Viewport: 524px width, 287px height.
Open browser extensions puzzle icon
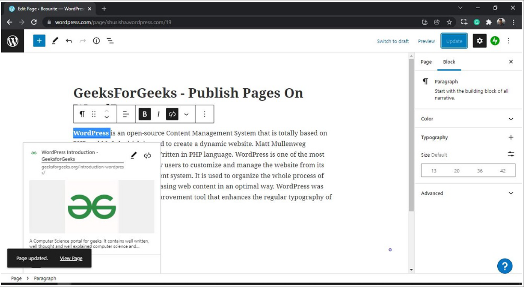pyautogui.click(x=489, y=22)
